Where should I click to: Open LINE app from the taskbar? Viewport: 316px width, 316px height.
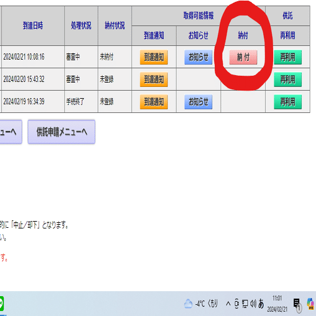(2, 304)
